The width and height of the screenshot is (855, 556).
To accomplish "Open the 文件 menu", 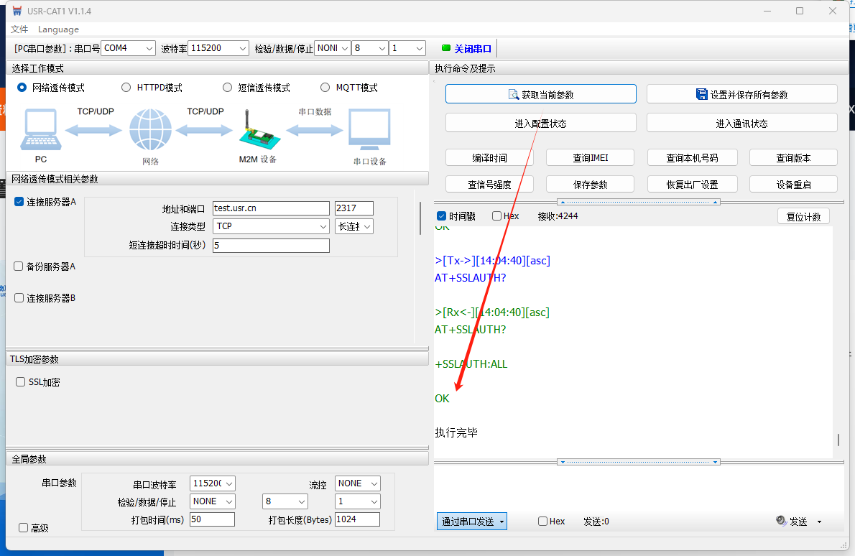I will (19, 29).
